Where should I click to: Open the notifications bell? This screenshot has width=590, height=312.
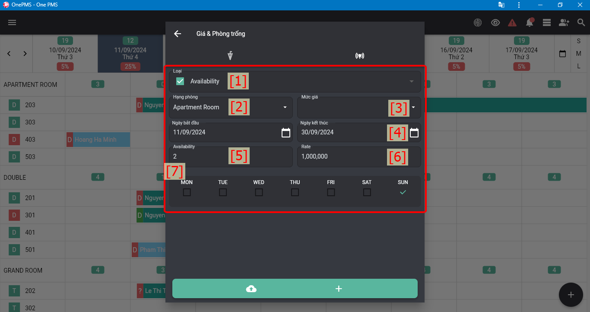(529, 22)
